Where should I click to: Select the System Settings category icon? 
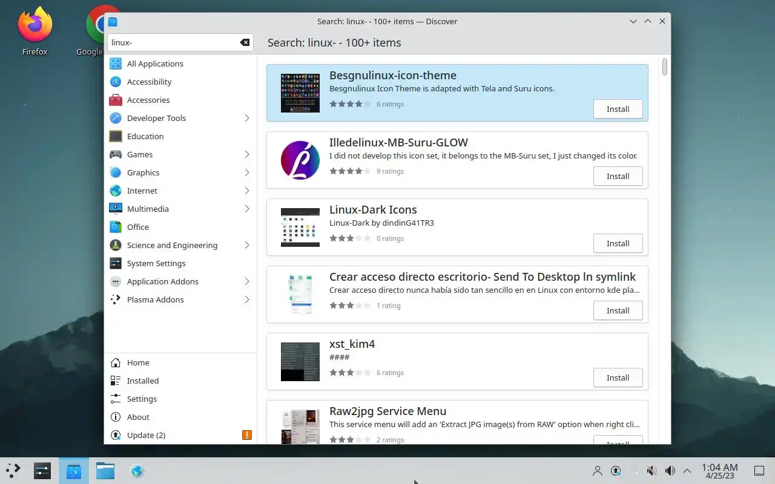116,263
